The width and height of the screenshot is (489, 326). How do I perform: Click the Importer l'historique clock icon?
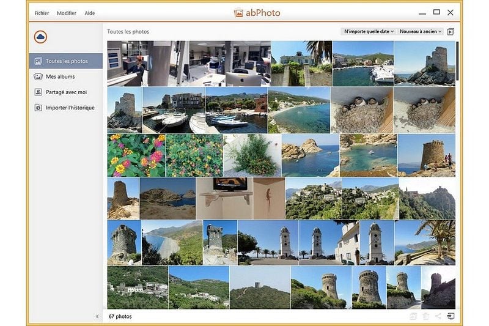[x=38, y=108]
